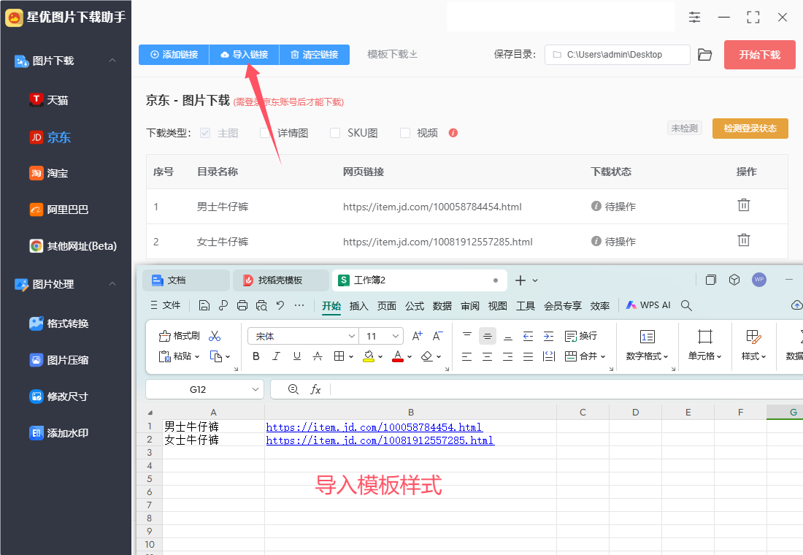
Task: Browse for save folder with folder icon
Action: pos(704,55)
